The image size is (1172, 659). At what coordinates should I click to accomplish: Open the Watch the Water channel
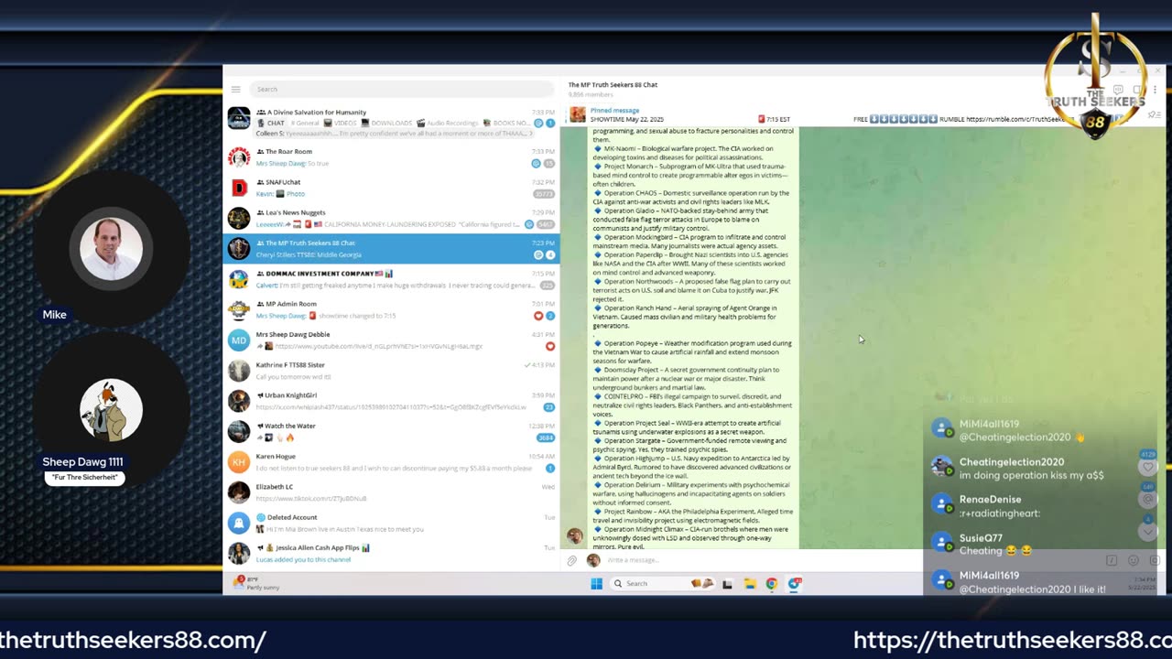[392, 431]
